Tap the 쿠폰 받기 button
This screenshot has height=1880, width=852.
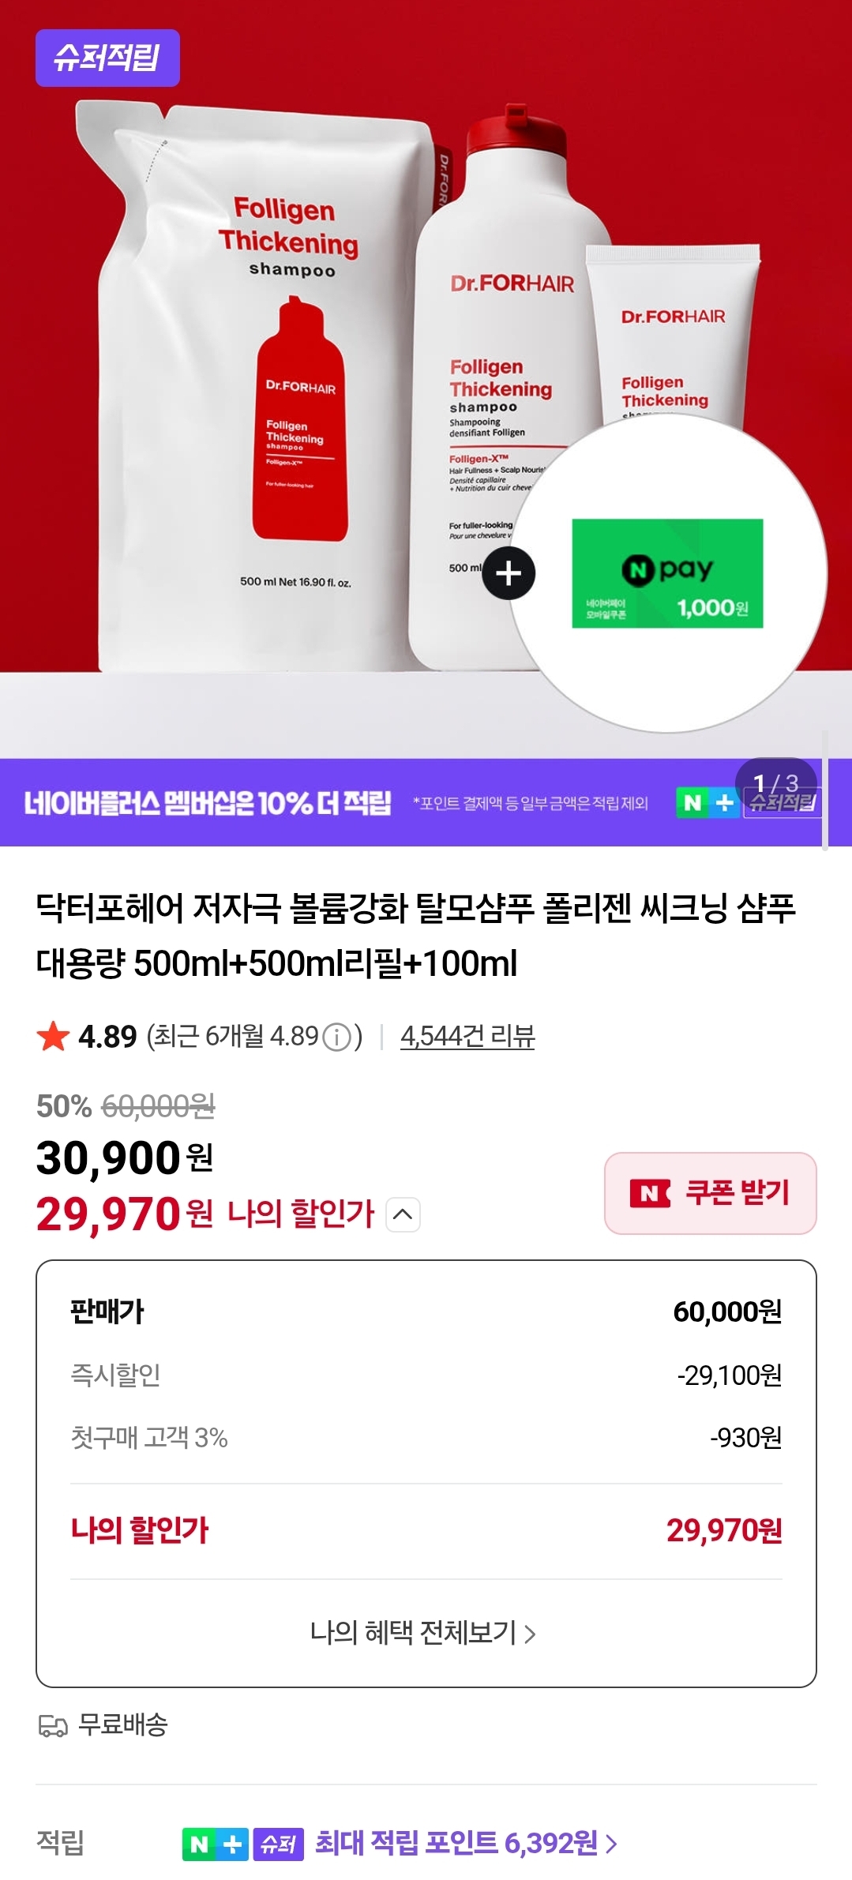(x=710, y=1193)
